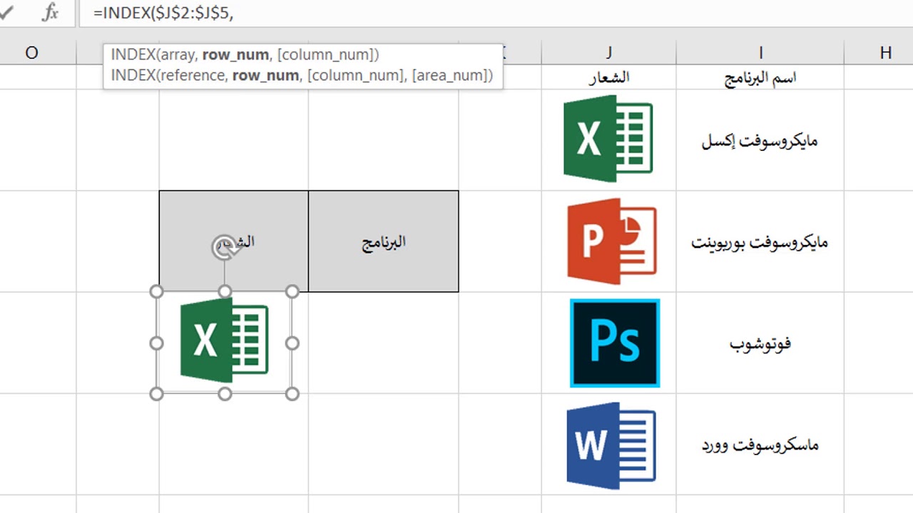This screenshot has height=513, width=913.
Task: Select the فوتوشوب name cell
Action: (760, 344)
